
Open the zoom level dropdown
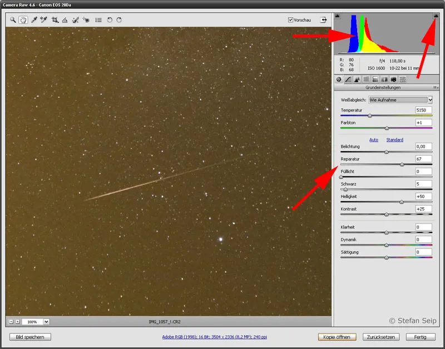(46, 322)
